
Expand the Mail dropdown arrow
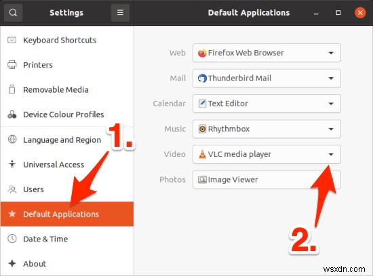point(331,78)
